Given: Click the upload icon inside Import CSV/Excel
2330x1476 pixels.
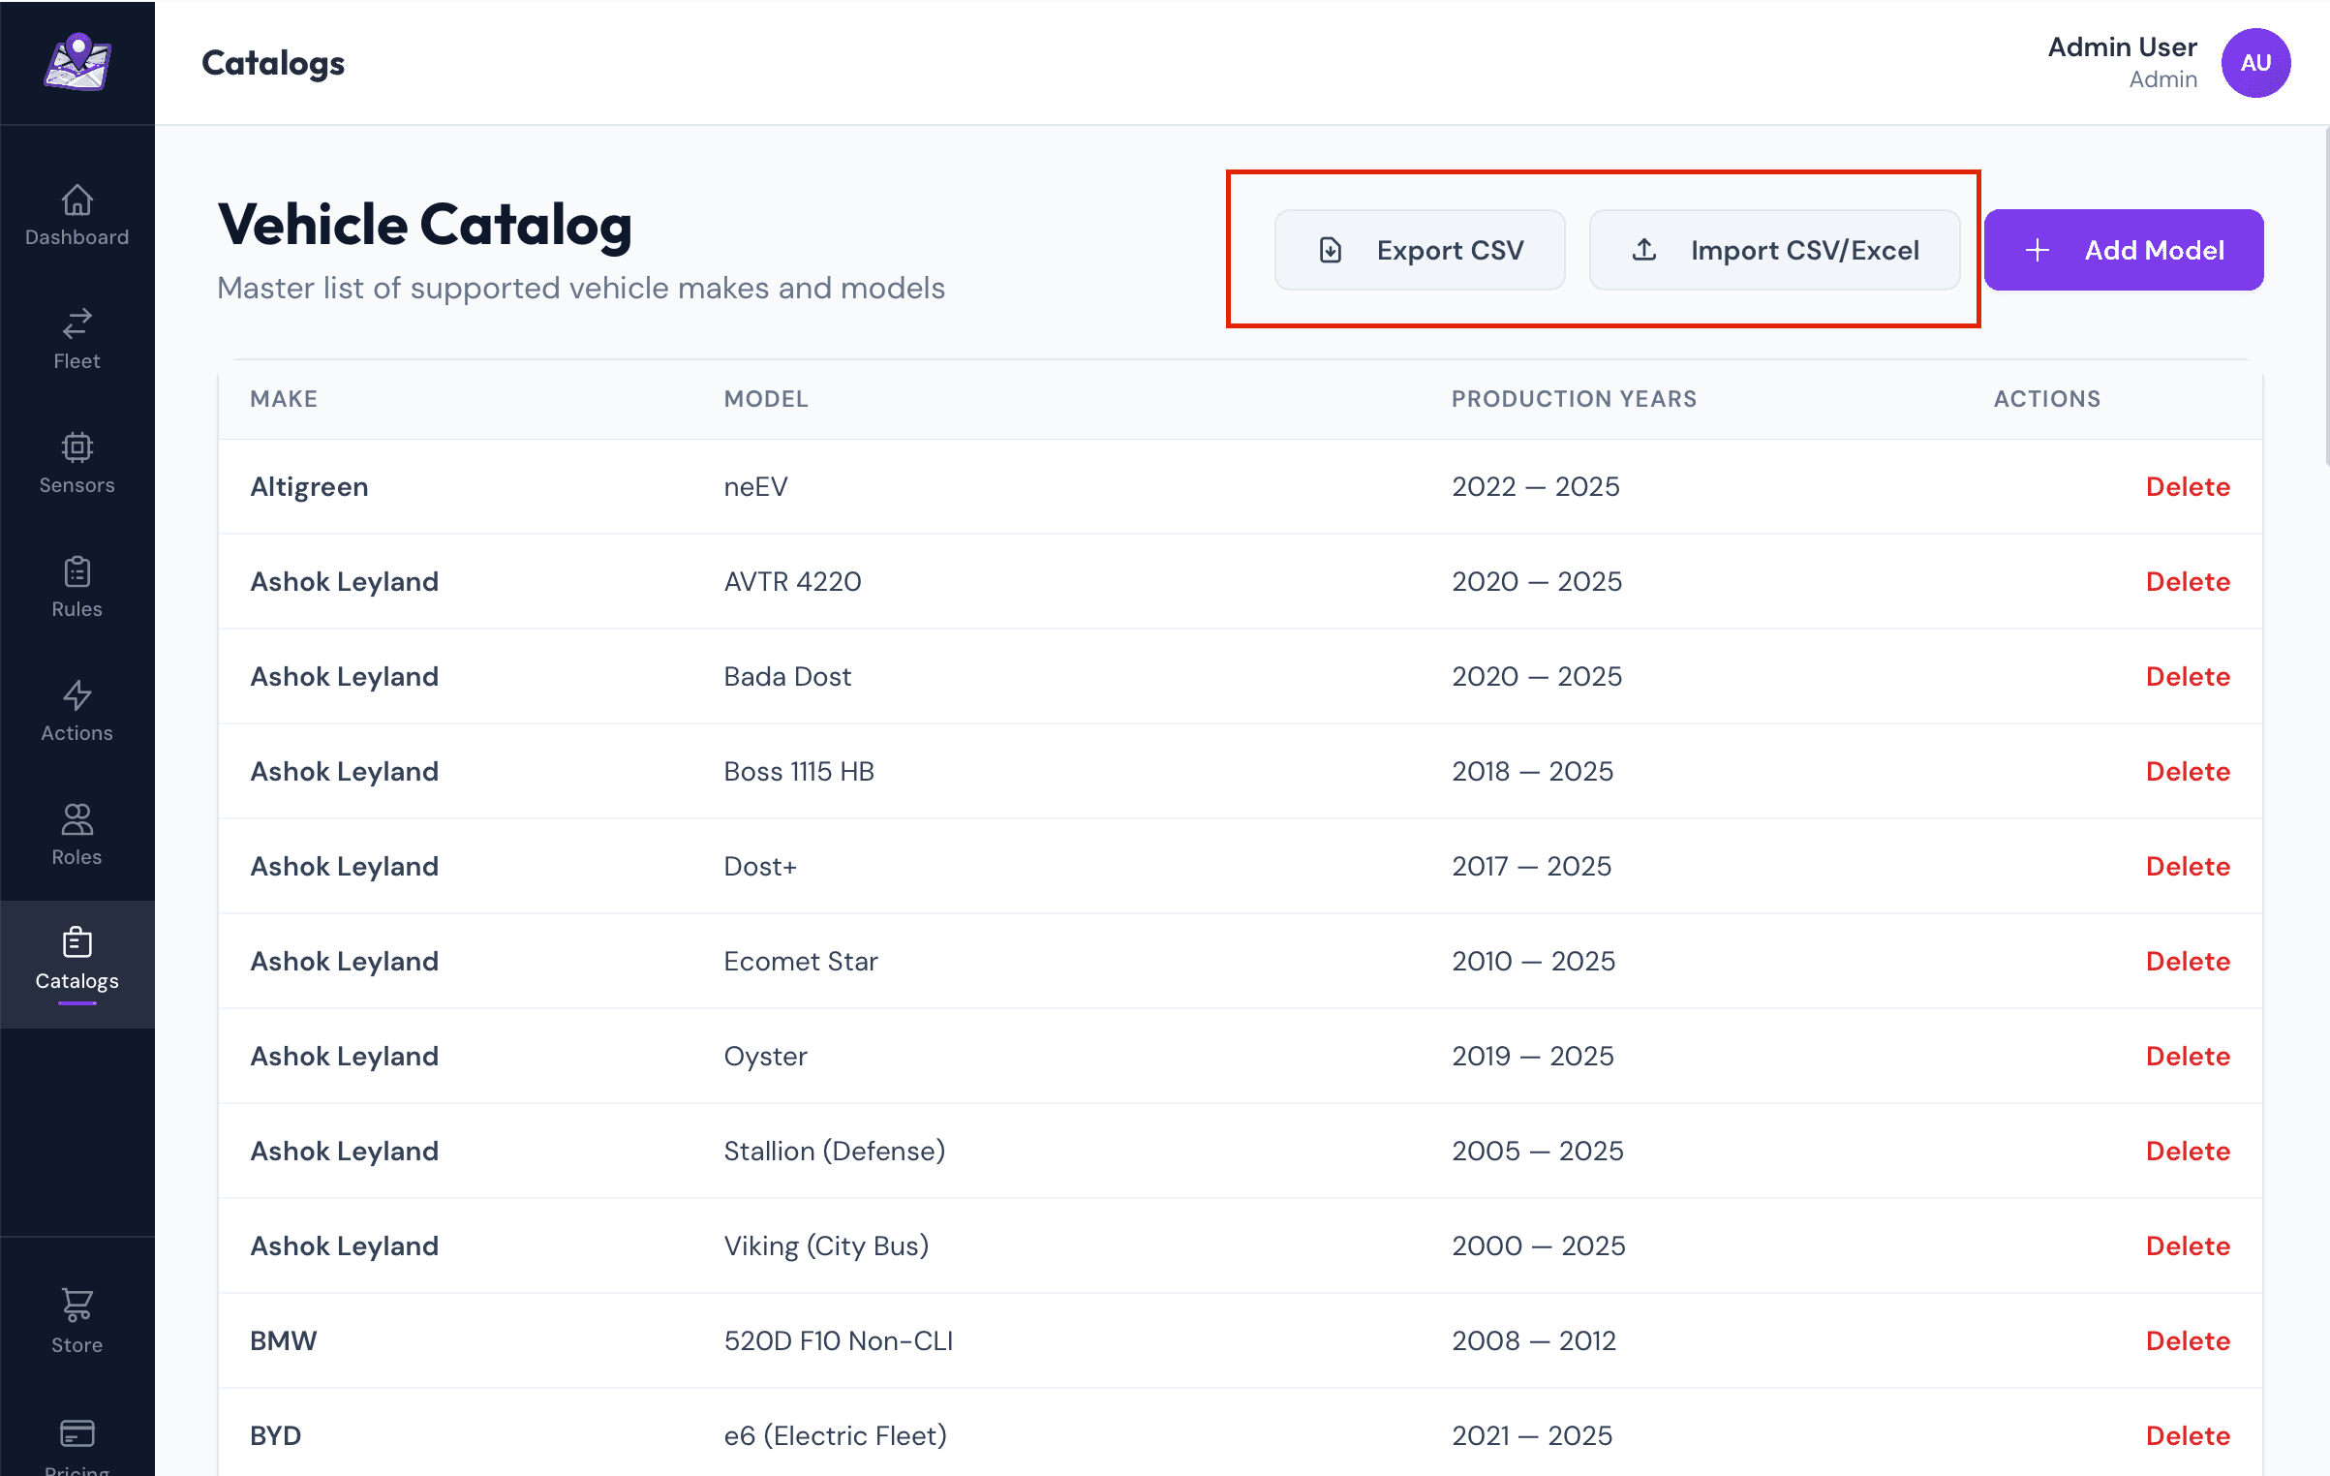Looking at the screenshot, I should tap(1644, 250).
